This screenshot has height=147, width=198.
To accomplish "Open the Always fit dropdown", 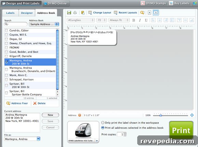I will click(119, 20).
